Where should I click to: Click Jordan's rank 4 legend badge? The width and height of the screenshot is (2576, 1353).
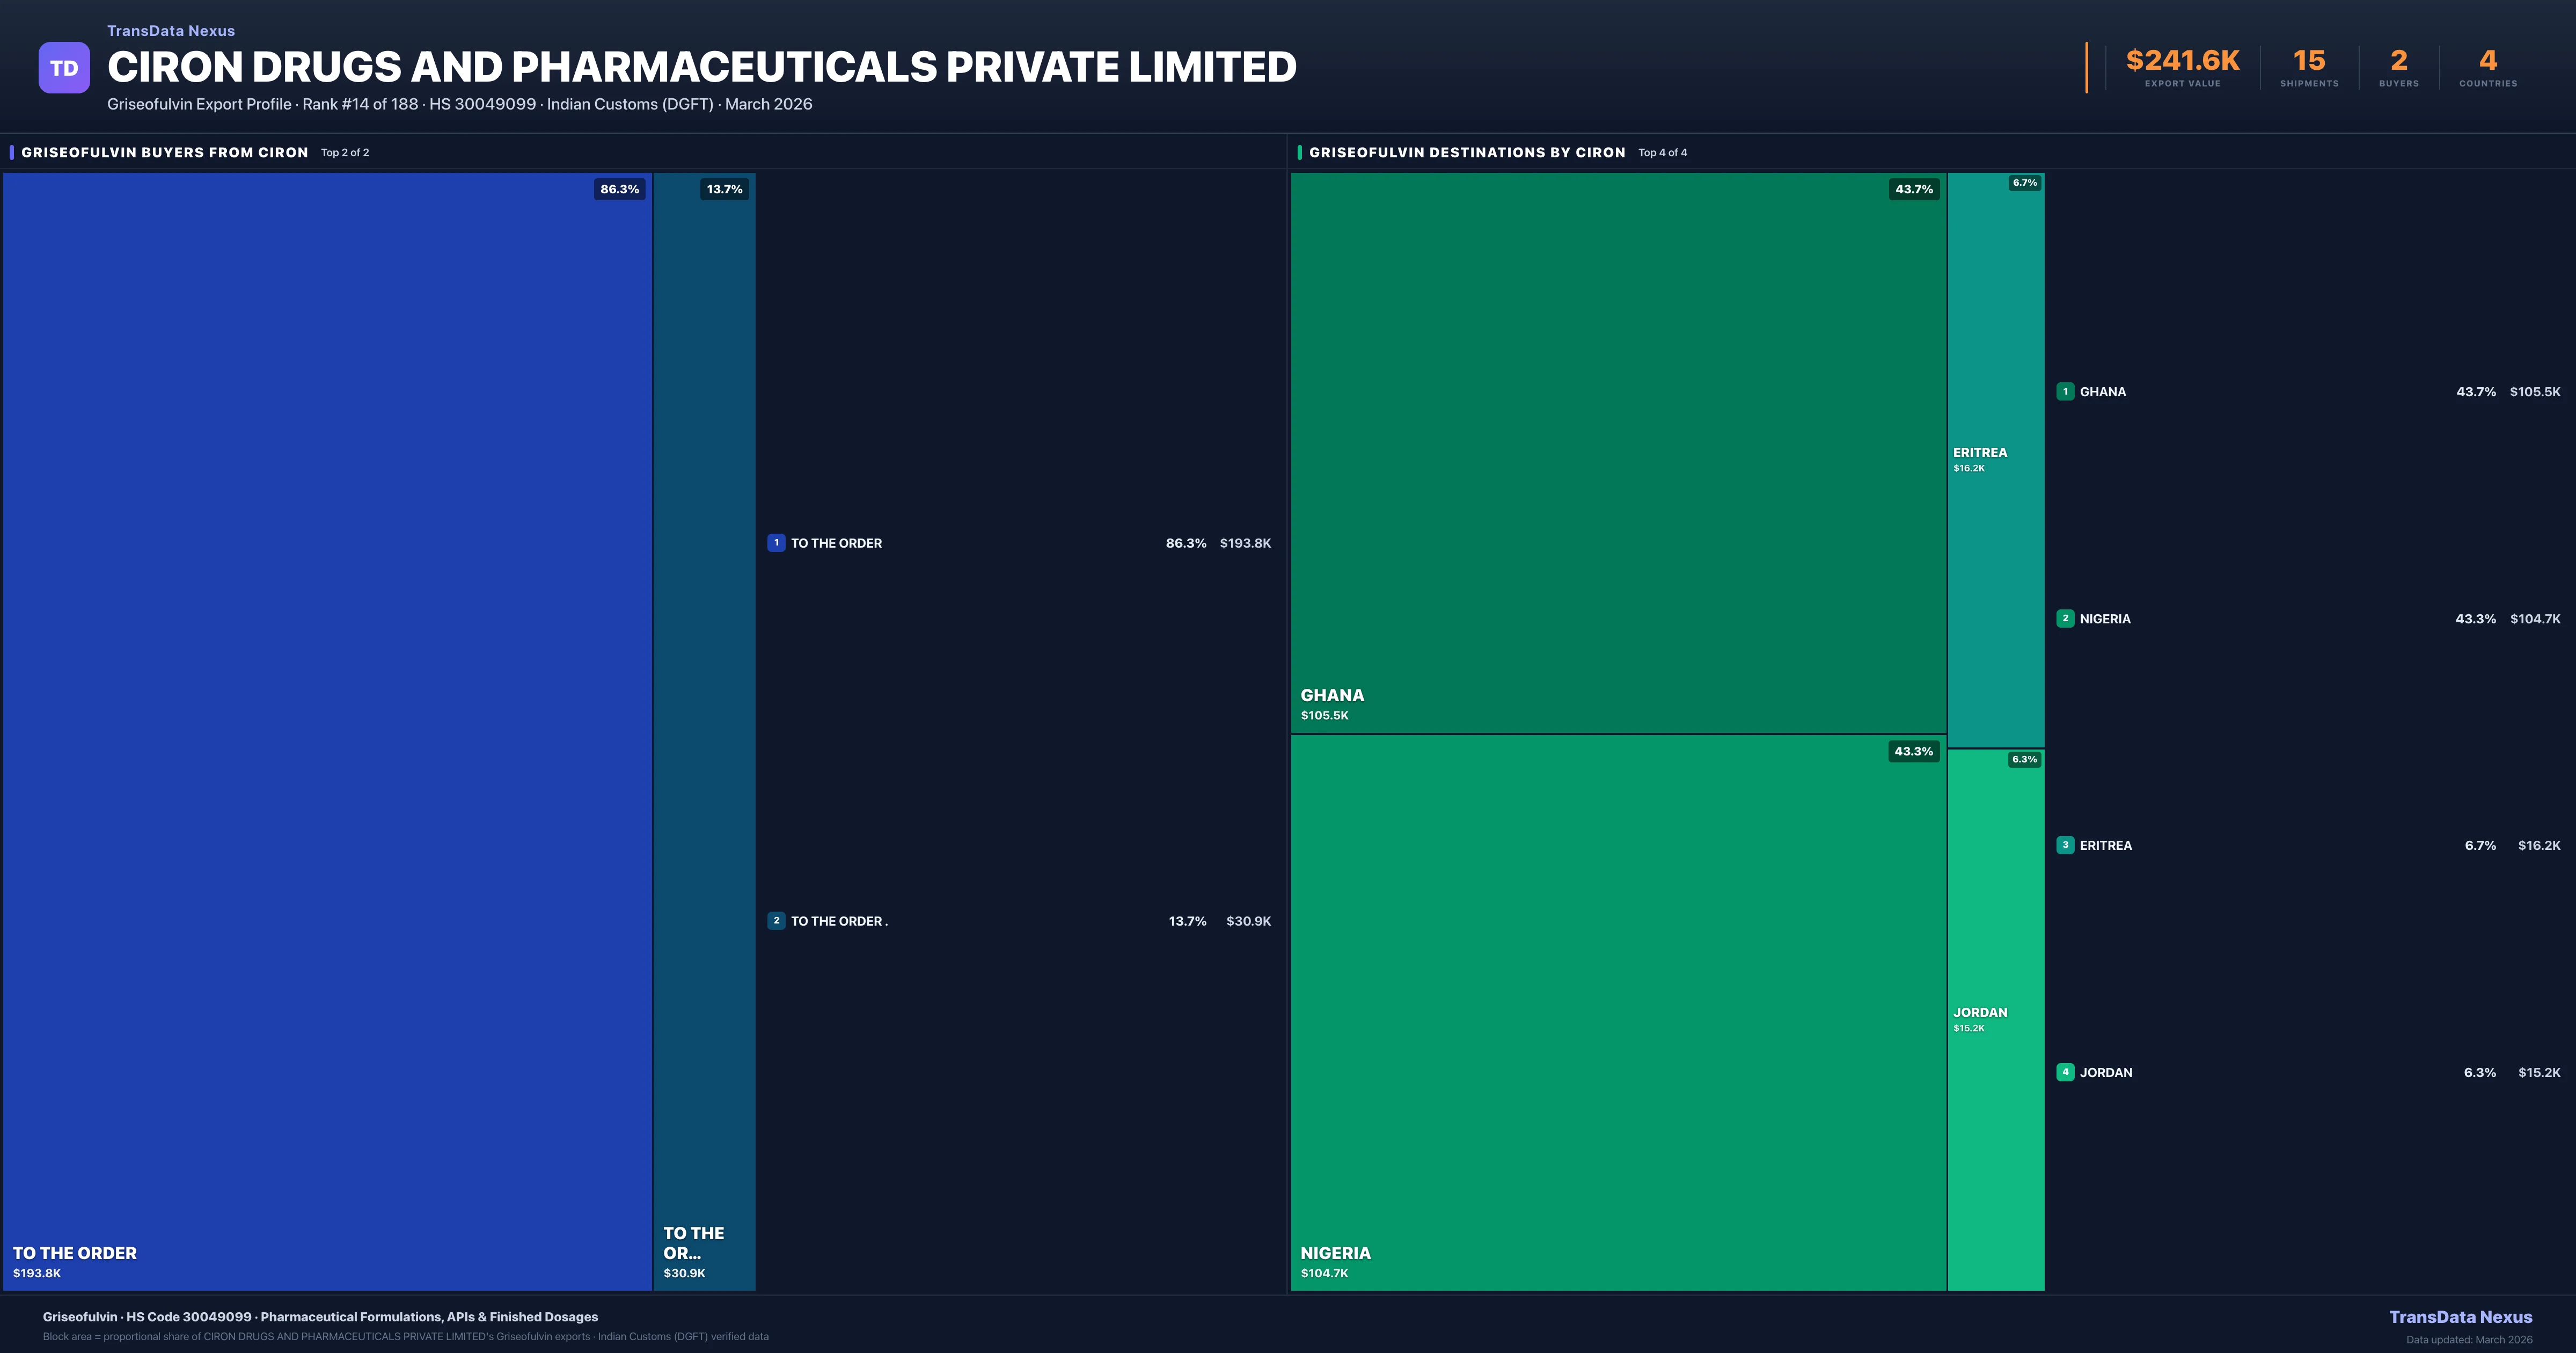[x=2065, y=1072]
